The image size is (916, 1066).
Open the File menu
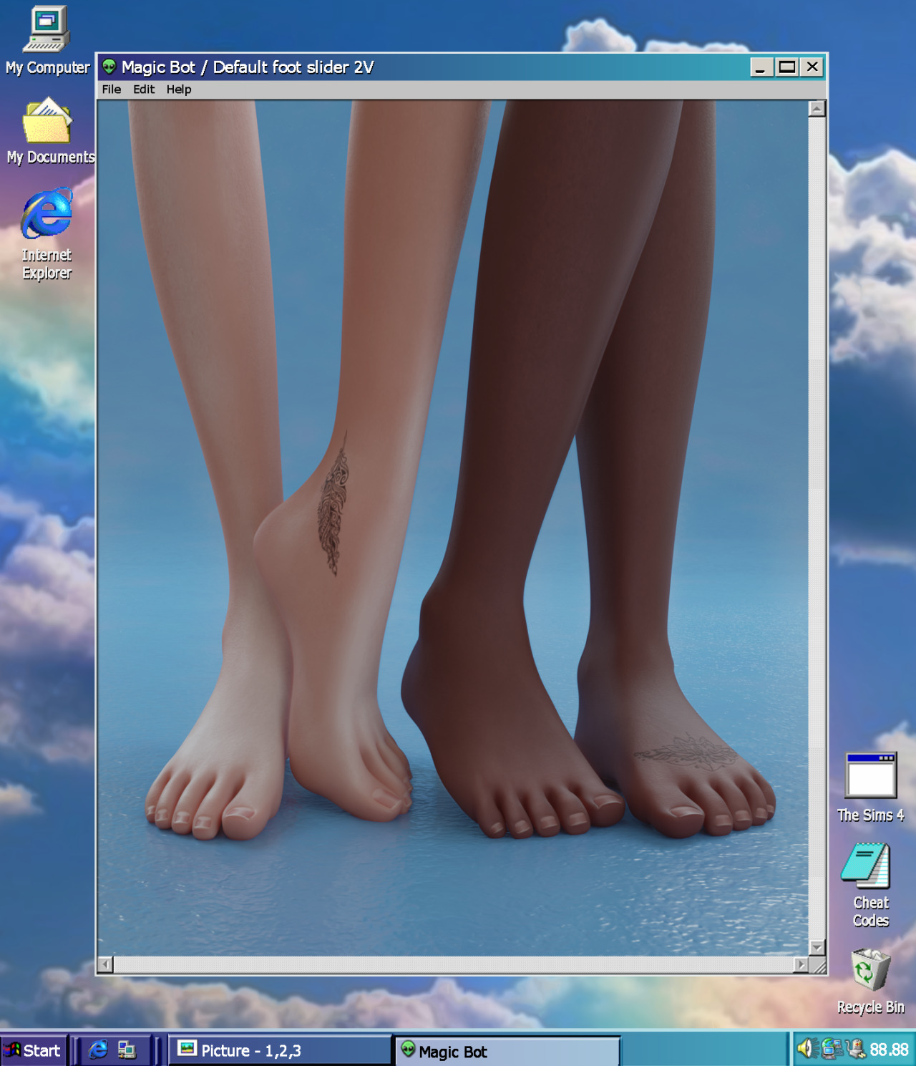pyautogui.click(x=111, y=89)
